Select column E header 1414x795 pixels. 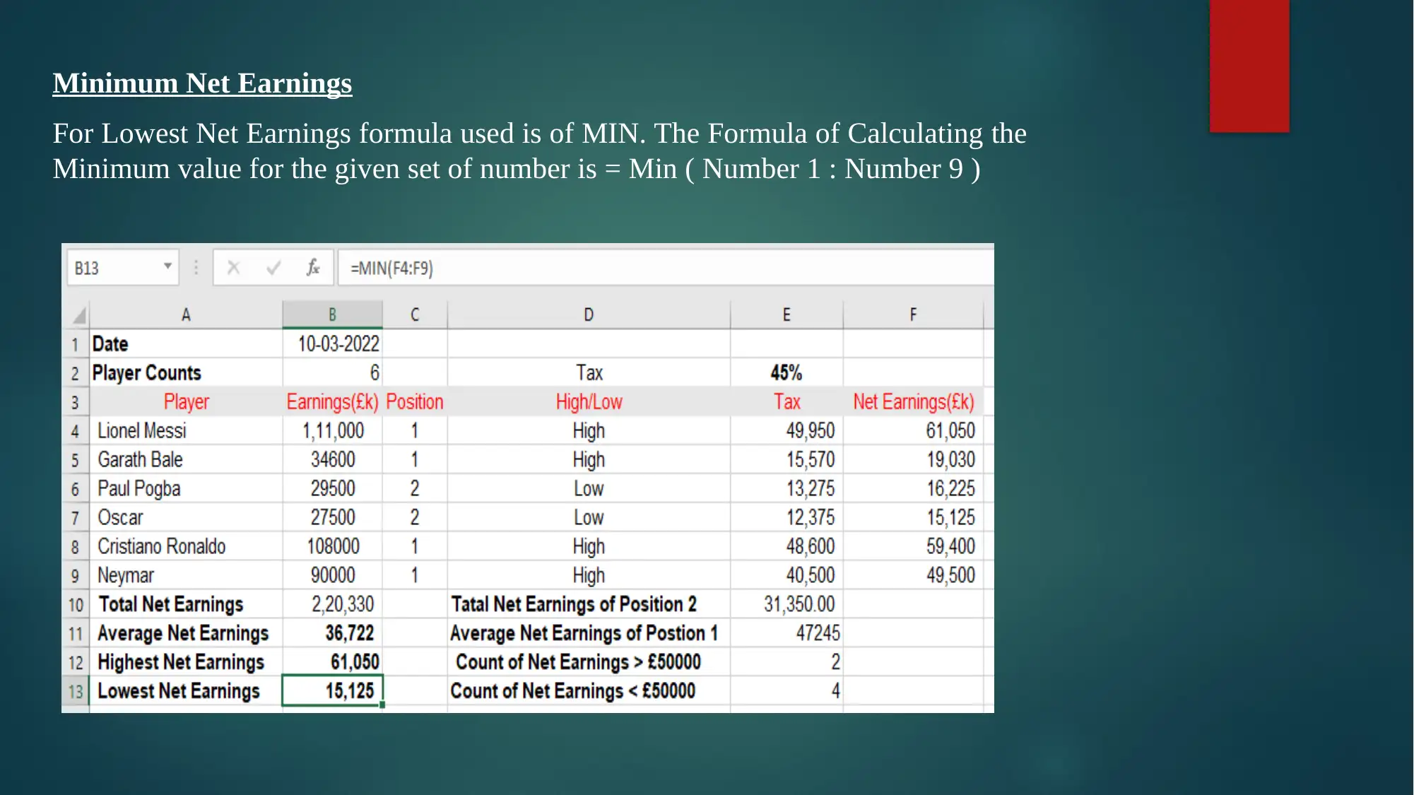[786, 314]
